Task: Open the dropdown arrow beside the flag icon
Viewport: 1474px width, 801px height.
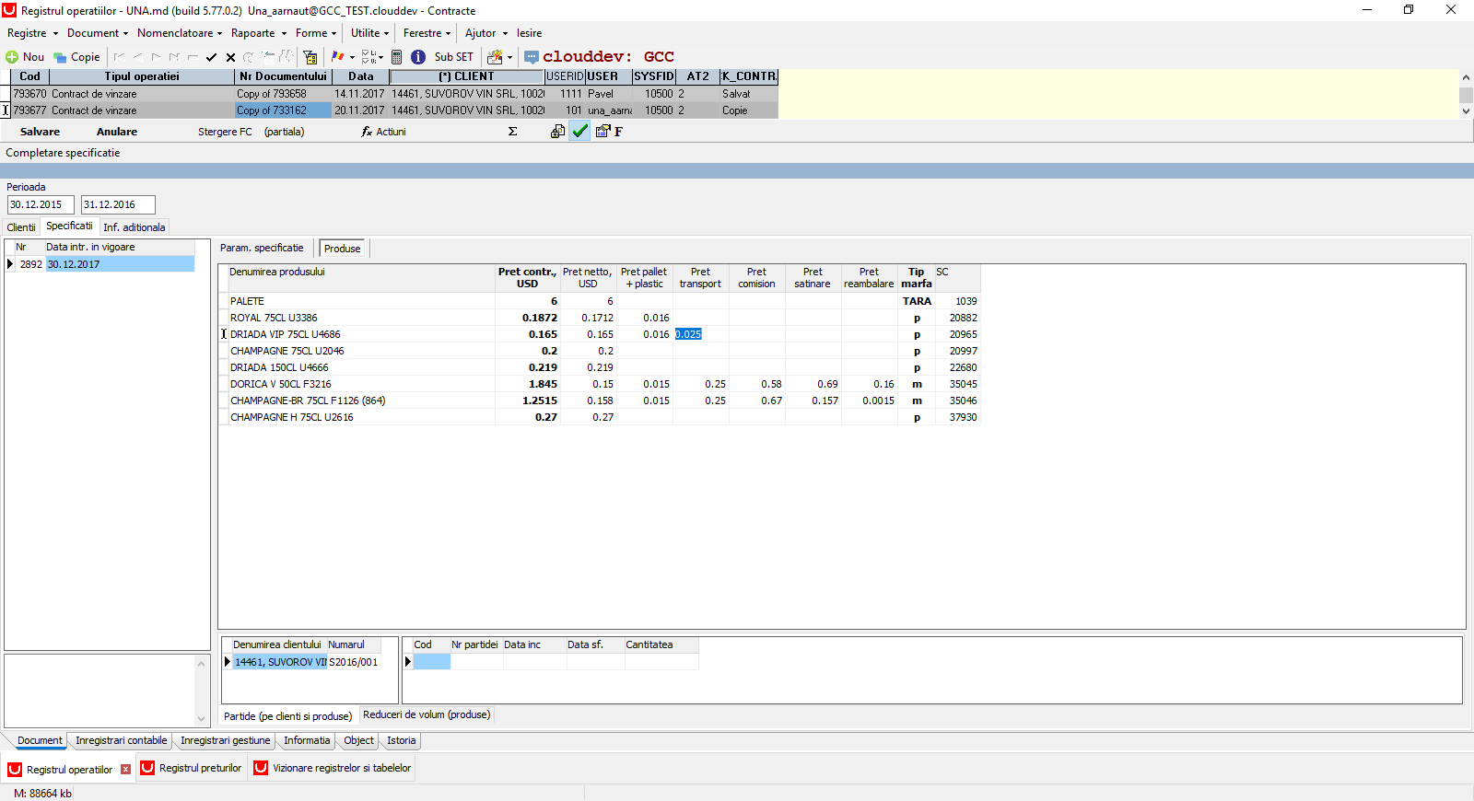Action: [352, 57]
